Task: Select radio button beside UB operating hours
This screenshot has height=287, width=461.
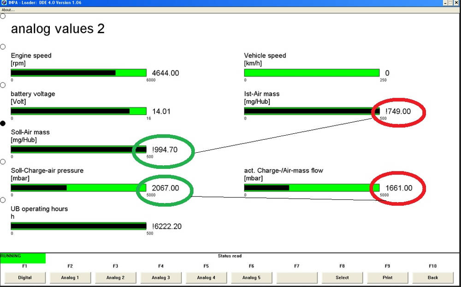Action: [x=3, y=200]
